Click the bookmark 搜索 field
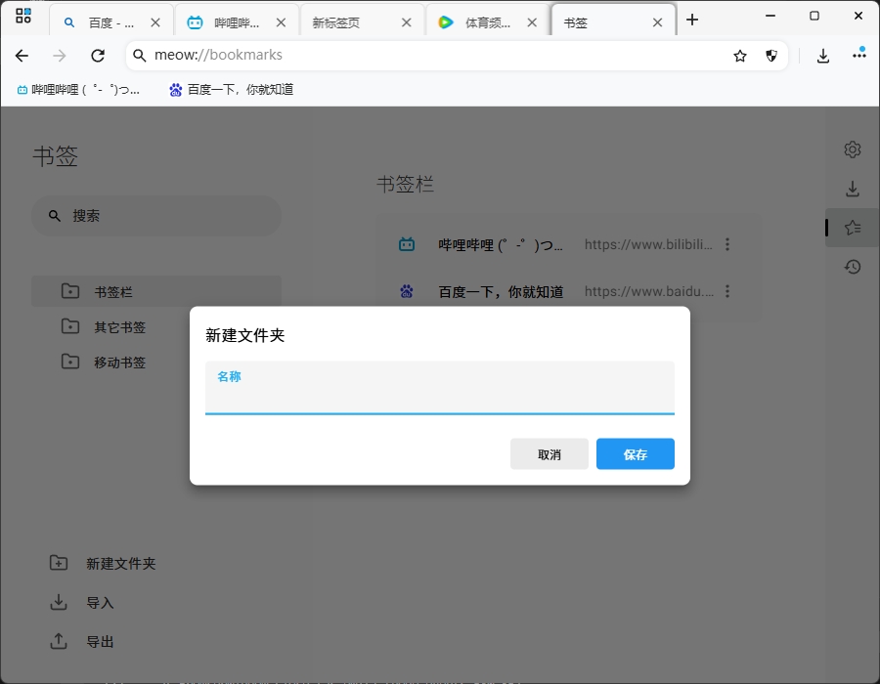The width and height of the screenshot is (880, 684). click(x=156, y=216)
